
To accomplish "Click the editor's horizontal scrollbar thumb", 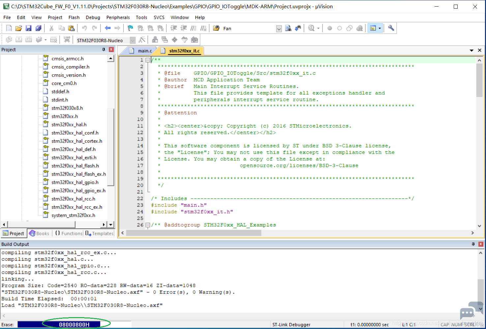I will tap(194, 233).
